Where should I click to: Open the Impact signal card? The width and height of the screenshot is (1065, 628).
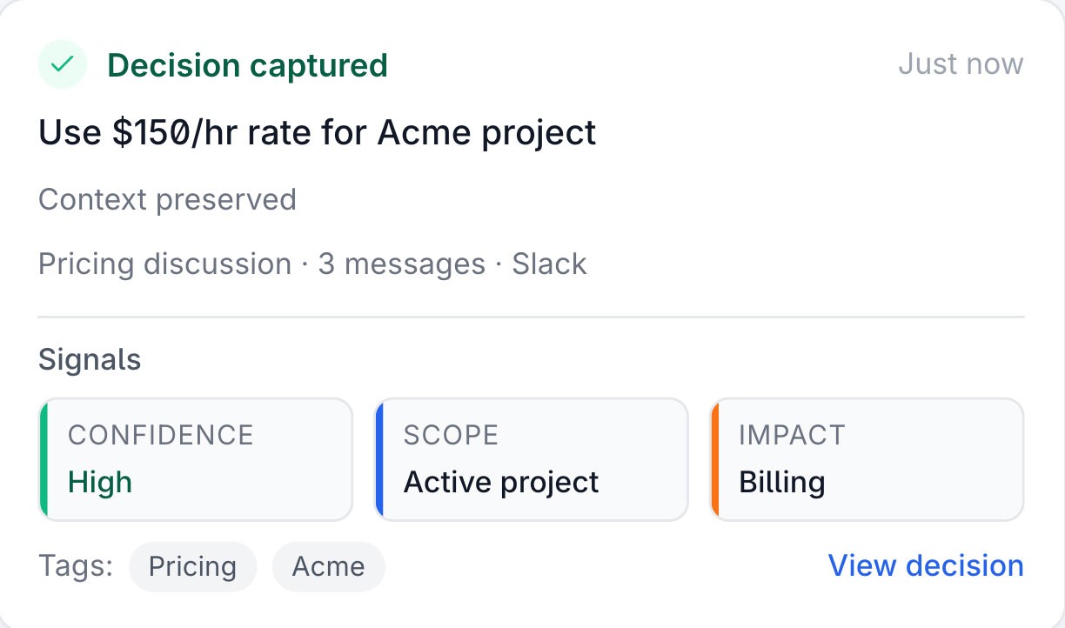point(867,459)
